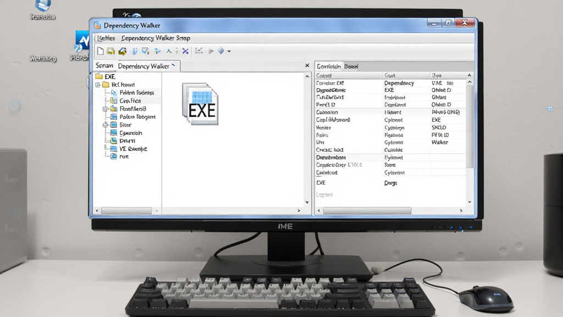The image size is (563, 317).
Task: Select the large EXE file thumbnail
Action: click(200, 104)
